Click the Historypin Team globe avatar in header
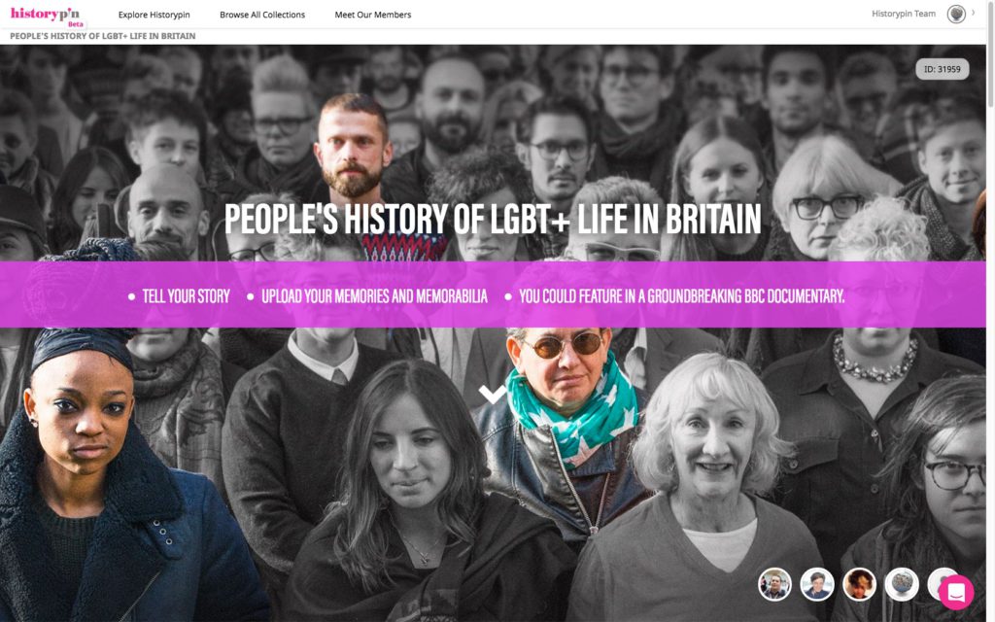The height and width of the screenshot is (622, 995). pyautogui.click(x=956, y=14)
